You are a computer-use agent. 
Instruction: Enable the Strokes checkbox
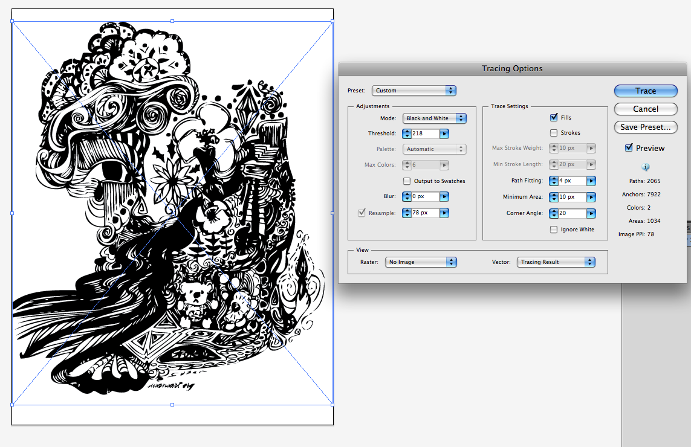click(x=554, y=132)
